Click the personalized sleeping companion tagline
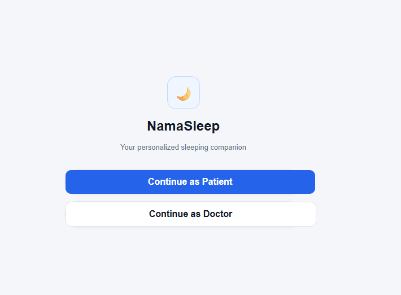This screenshot has width=401, height=295. [x=183, y=147]
